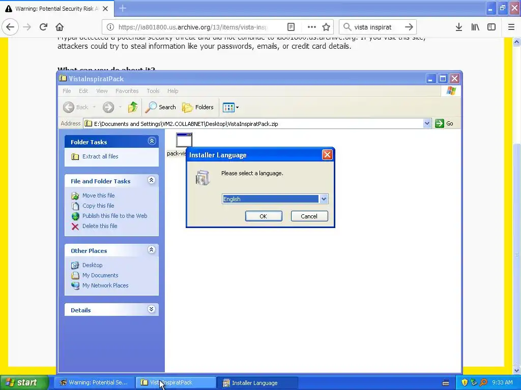Bookmark this page with star icon
This screenshot has height=390, width=521.
pyautogui.click(x=326, y=27)
